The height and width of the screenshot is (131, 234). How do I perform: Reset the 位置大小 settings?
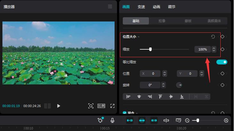pos(213,37)
